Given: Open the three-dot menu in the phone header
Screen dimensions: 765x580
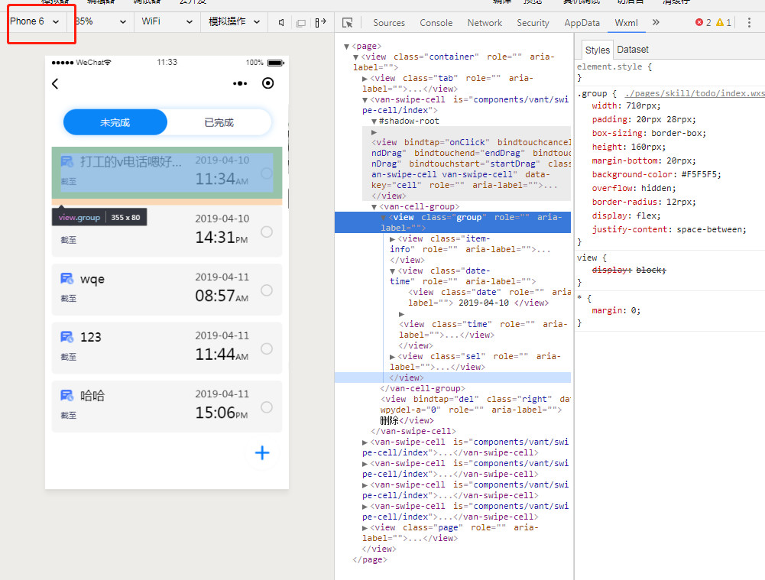Looking at the screenshot, I should click(x=240, y=84).
